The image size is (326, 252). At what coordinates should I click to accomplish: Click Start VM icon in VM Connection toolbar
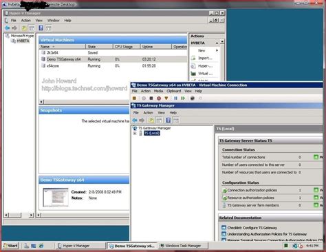pos(144,98)
